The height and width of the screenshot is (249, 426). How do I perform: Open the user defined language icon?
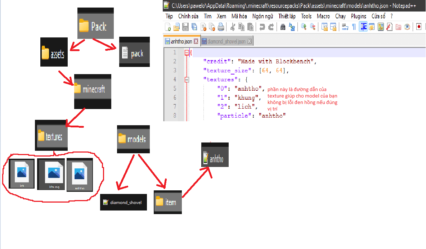point(372,27)
